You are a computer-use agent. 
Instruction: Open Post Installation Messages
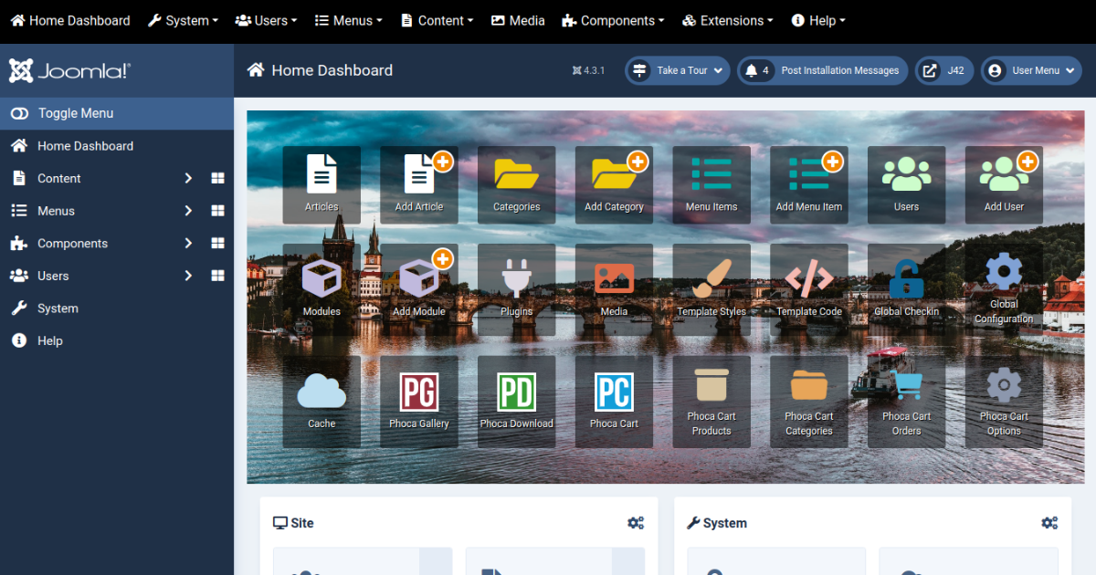click(x=823, y=70)
